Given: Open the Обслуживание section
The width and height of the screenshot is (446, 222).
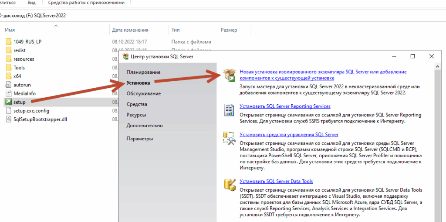Looking at the screenshot, I should point(144,93).
